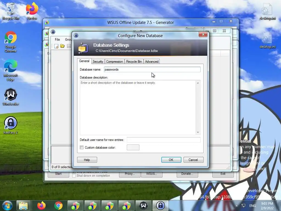281x211 pixels.
Task: Select the third WSUS Offline Update taskbar button
Action: point(109,206)
